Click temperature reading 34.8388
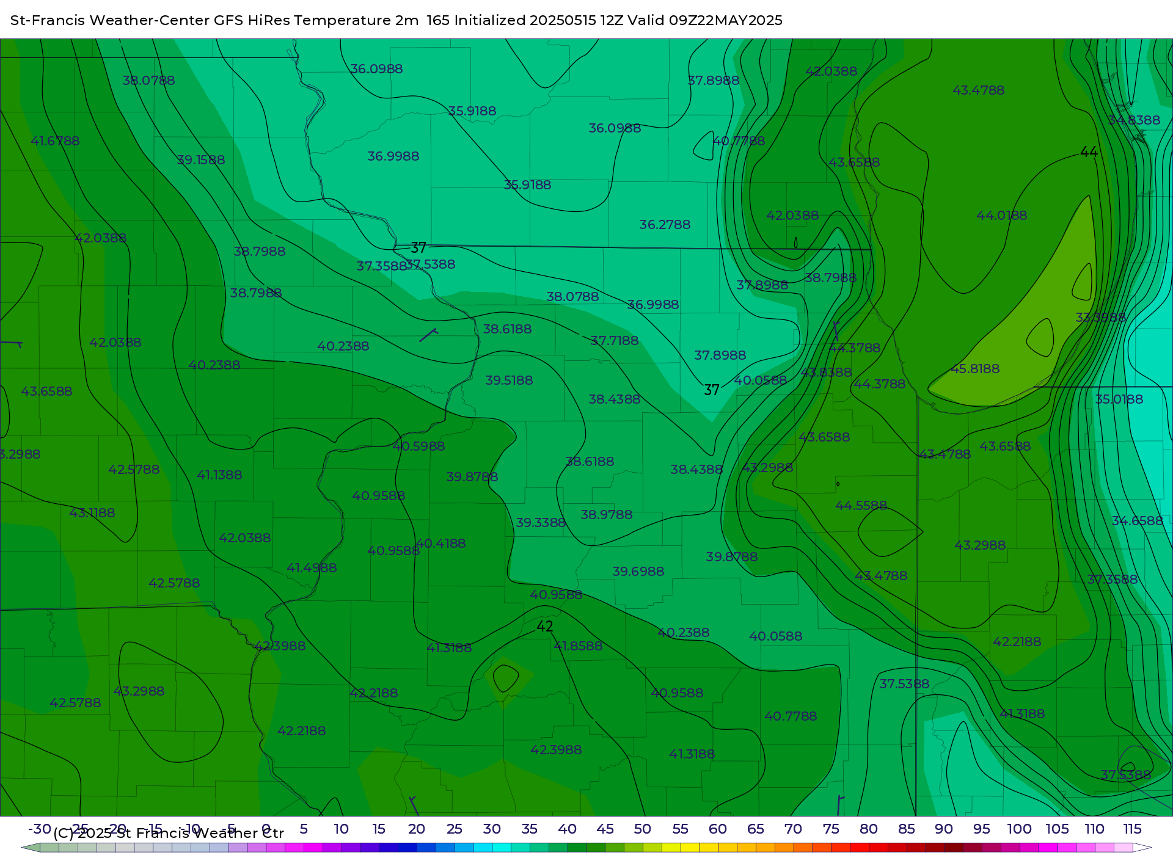This screenshot has height=855, width=1173. 1134,120
